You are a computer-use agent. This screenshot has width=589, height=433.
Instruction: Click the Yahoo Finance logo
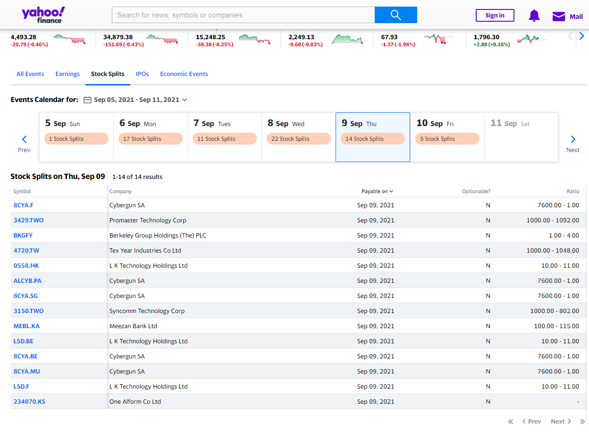(43, 15)
